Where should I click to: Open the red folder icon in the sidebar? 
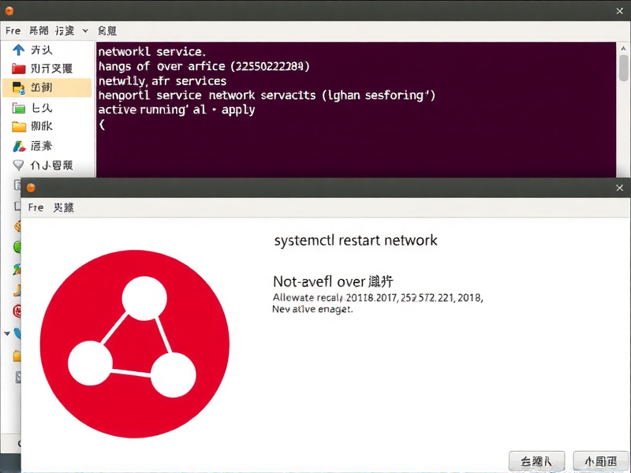coord(17,69)
